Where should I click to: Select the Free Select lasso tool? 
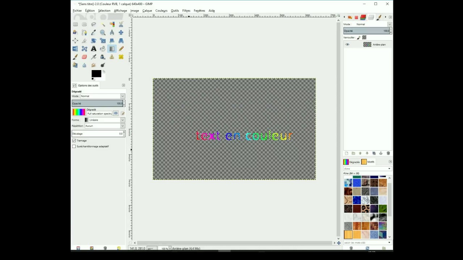point(94,24)
